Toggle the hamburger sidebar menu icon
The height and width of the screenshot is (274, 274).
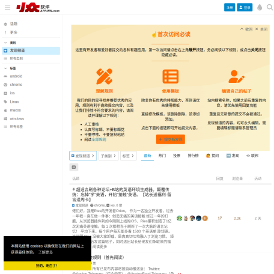[x=7, y=7]
